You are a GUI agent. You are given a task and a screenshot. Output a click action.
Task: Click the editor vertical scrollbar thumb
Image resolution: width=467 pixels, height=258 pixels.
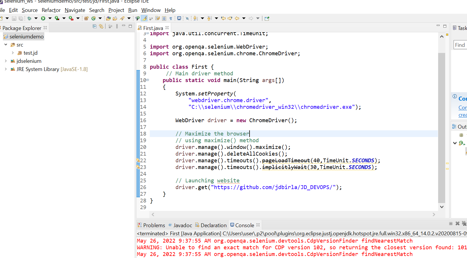tap(442, 128)
